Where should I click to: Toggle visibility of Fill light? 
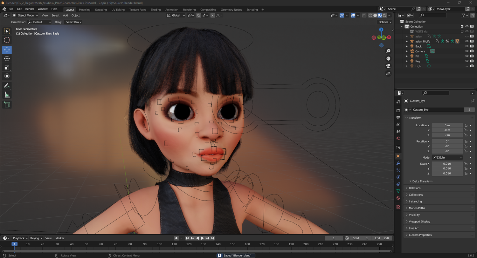(467, 56)
